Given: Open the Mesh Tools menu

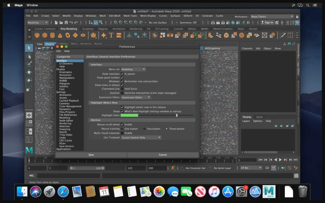Looking at the screenshot, I should point(130,16).
